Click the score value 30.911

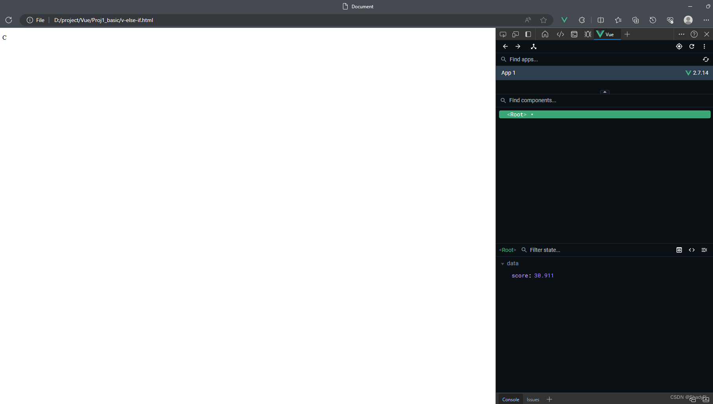(x=544, y=275)
